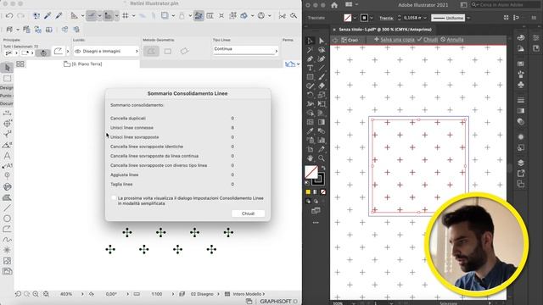The image size is (543, 305).
Task: Select the Archicad Arrow tool in toolbox
Action: click(x=7, y=68)
